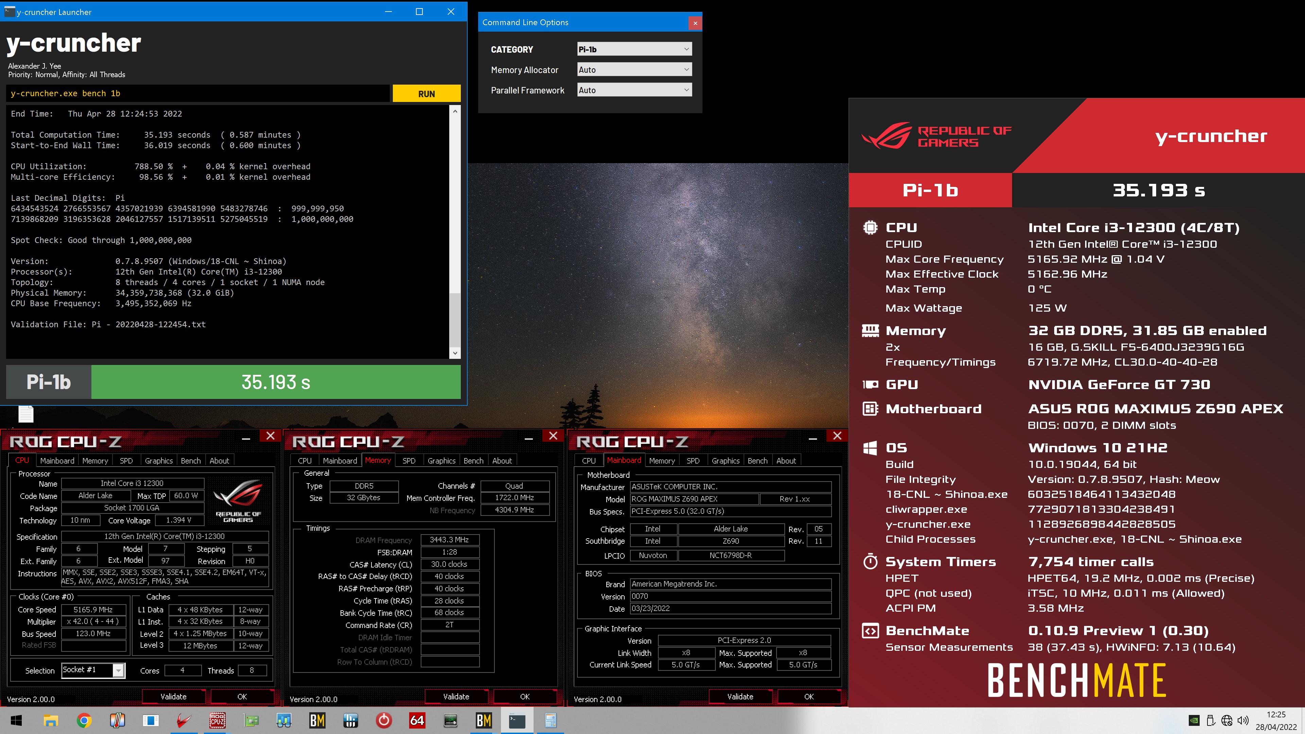Open the MEM memory test taskbar icon
1305x734 pixels.
pos(450,720)
